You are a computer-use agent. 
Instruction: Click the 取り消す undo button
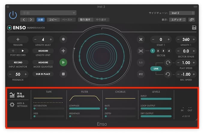pos(85,20)
